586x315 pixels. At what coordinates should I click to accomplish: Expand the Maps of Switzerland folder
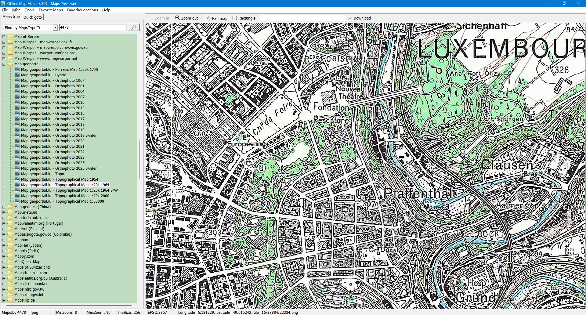tap(4, 267)
